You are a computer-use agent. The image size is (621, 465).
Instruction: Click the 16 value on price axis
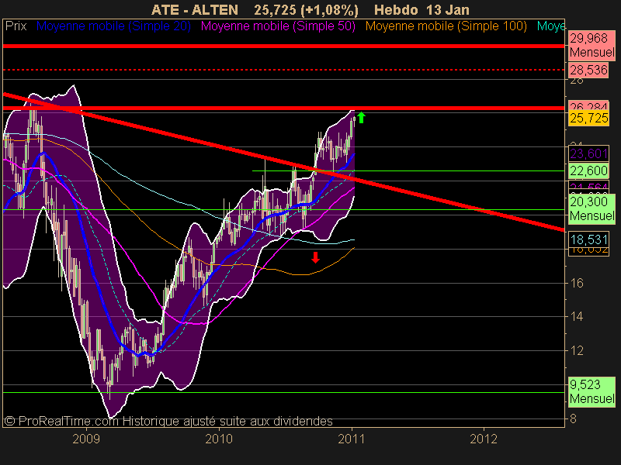point(577,283)
